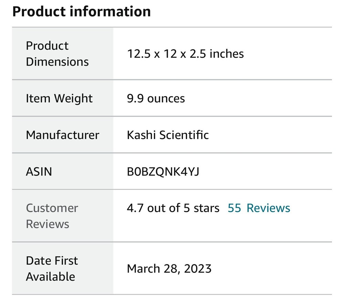Image resolution: width=344 pixels, height=297 pixels.
Task: Click the March 28, 2023 date value
Action: [169, 269]
